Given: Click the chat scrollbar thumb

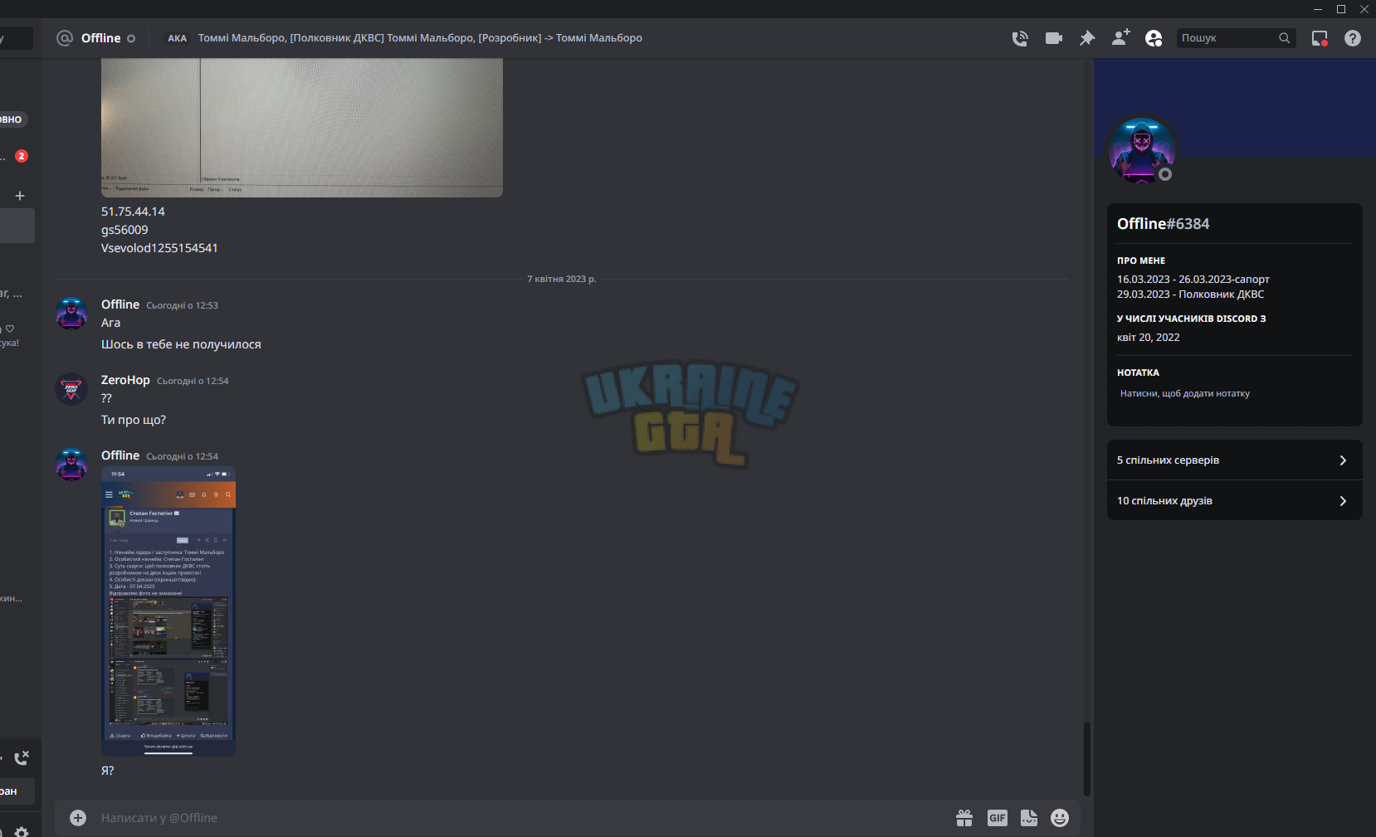Looking at the screenshot, I should pos(1086,759).
